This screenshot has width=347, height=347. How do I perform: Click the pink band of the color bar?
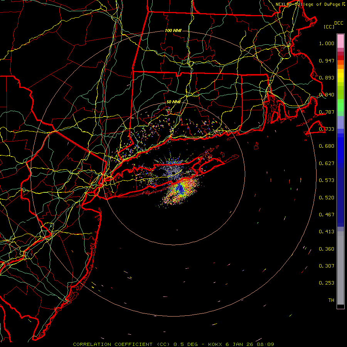tap(340, 41)
